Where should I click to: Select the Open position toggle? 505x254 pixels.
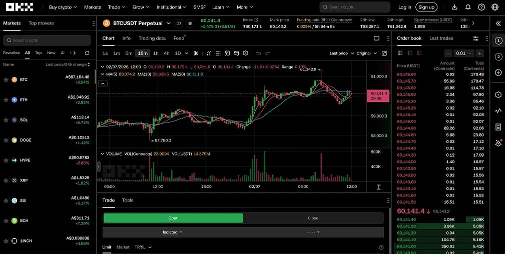click(173, 218)
